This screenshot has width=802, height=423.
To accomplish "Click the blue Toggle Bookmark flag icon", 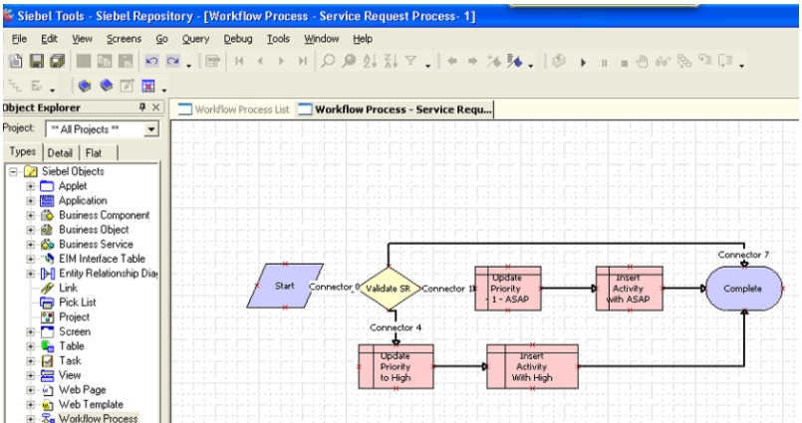I will (x=515, y=62).
